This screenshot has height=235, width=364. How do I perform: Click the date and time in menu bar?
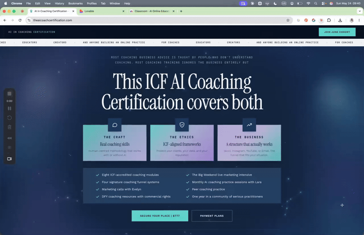click(348, 4)
